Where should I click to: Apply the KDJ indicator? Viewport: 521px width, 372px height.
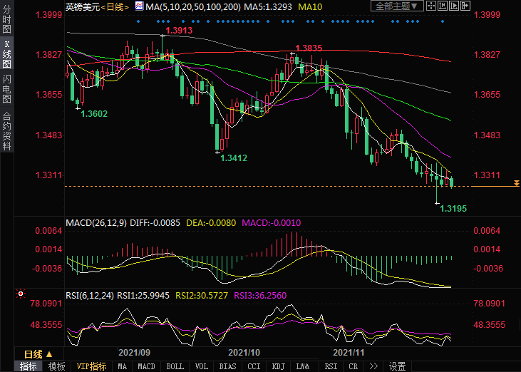pyautogui.click(x=278, y=366)
